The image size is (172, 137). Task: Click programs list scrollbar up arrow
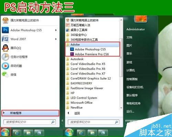pos(121,20)
